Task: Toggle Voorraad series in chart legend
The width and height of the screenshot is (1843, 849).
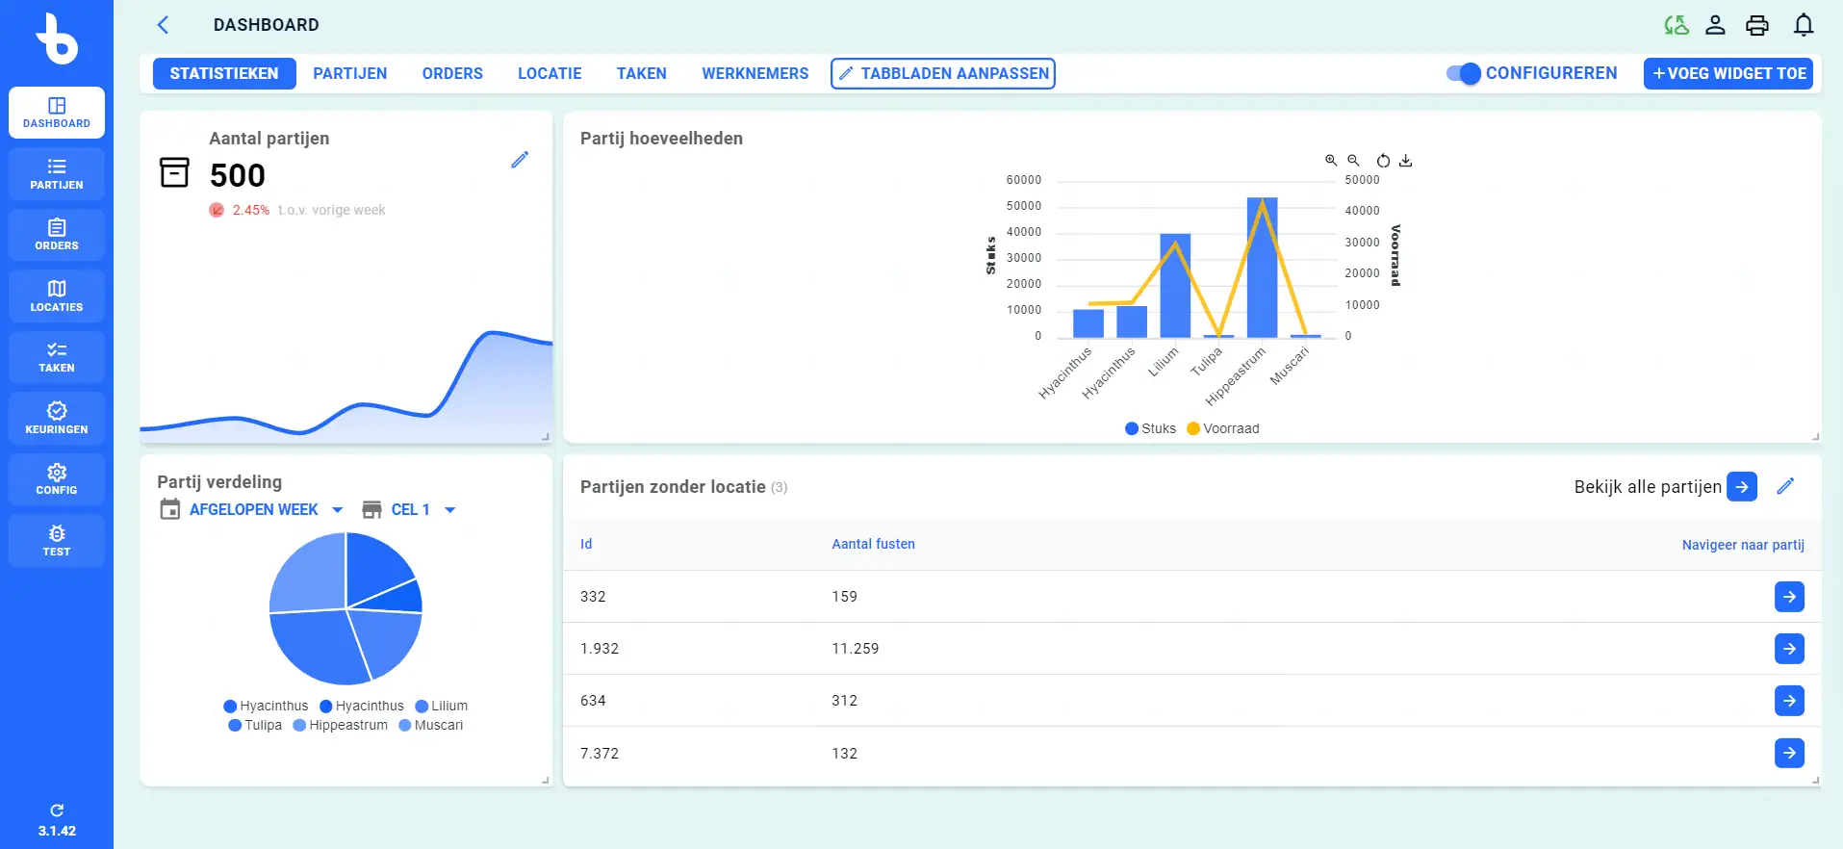Action: (x=1223, y=428)
